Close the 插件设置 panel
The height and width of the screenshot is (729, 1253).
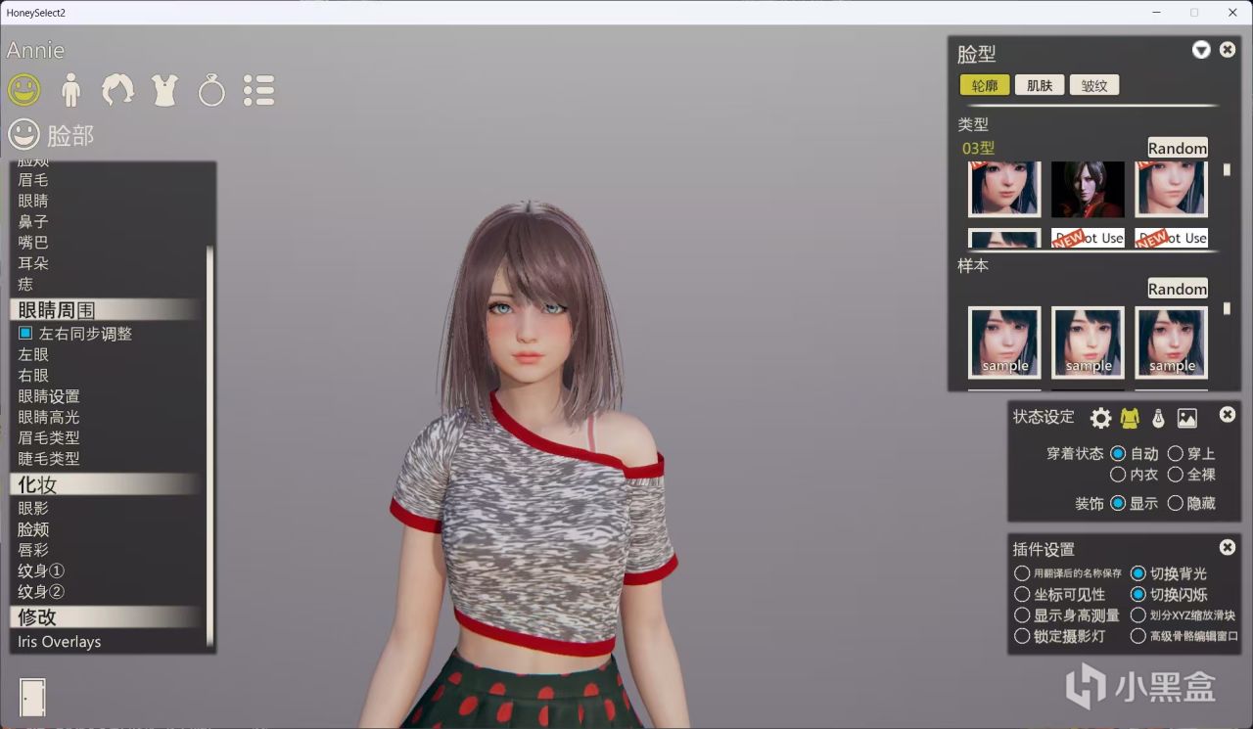1228,548
